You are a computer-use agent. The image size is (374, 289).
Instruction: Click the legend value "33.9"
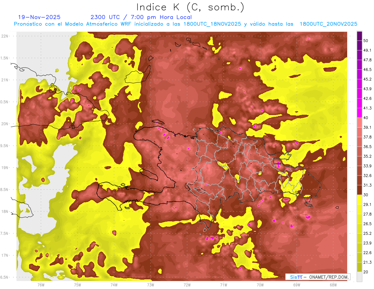tap(367, 166)
